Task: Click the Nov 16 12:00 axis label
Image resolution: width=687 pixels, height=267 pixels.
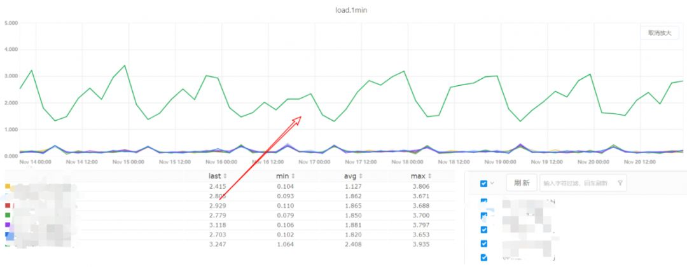Action: (268, 162)
